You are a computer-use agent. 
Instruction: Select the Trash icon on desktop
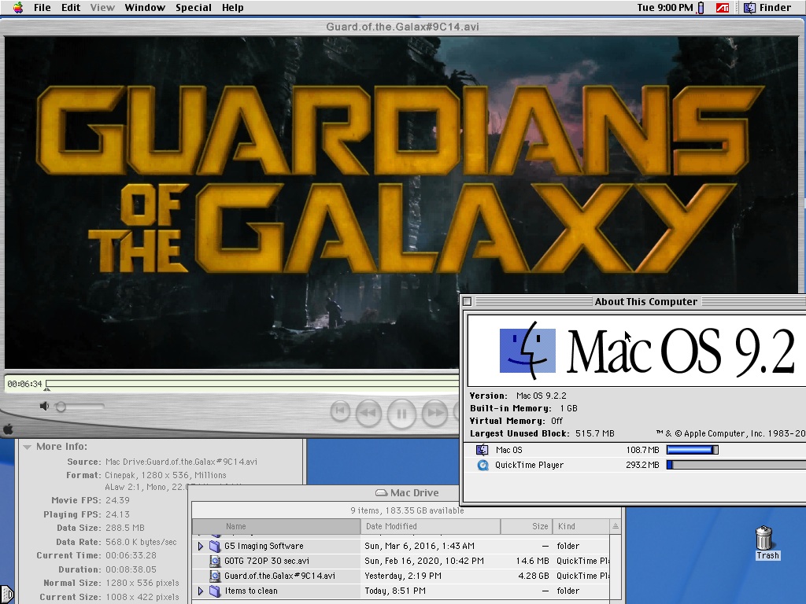point(764,538)
